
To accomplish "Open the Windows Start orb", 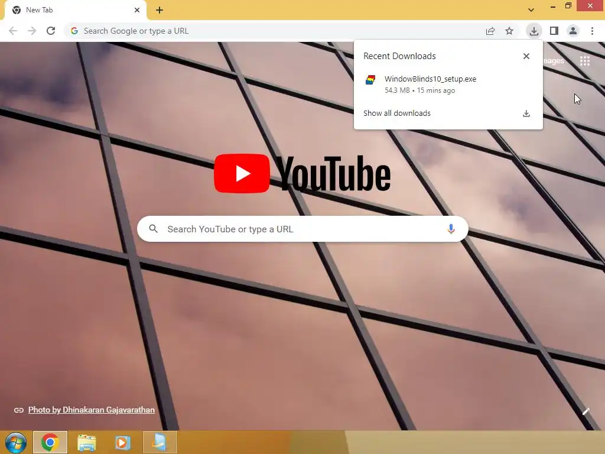I will 15,442.
